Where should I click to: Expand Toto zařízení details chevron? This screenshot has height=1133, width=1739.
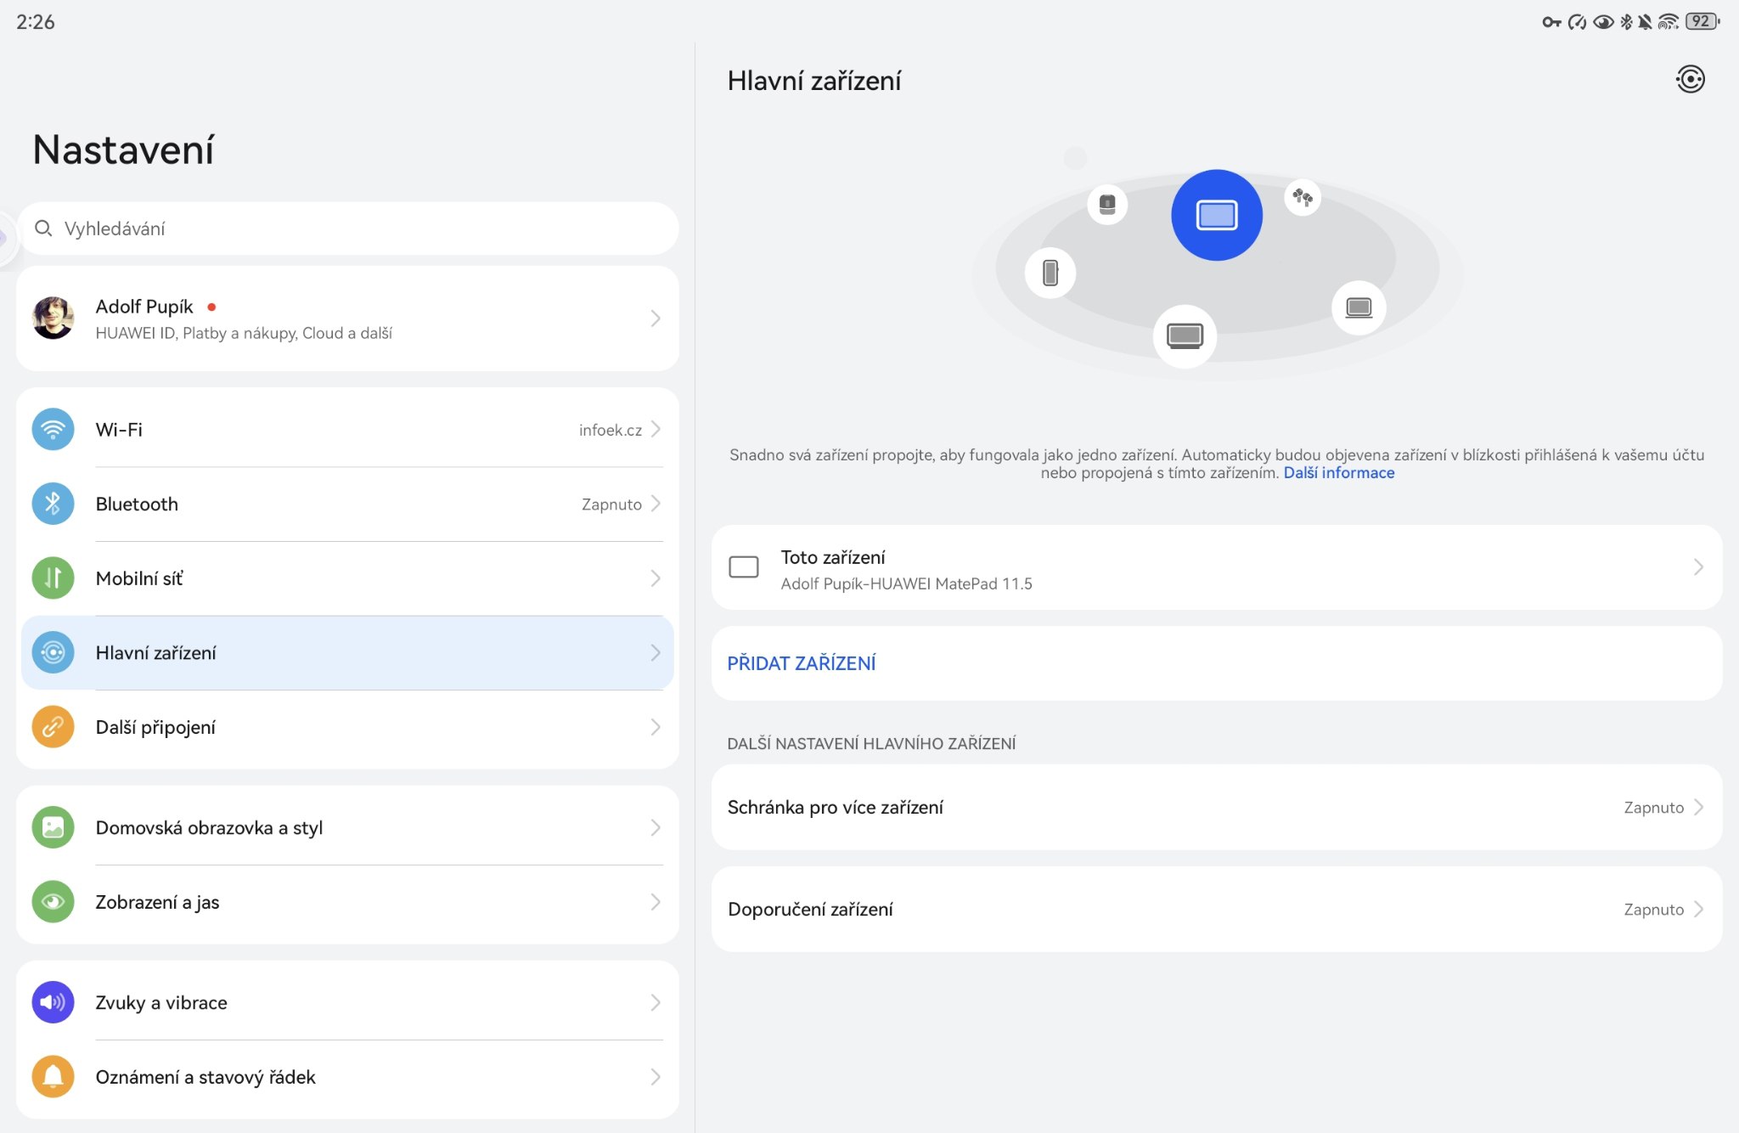pos(1697,567)
